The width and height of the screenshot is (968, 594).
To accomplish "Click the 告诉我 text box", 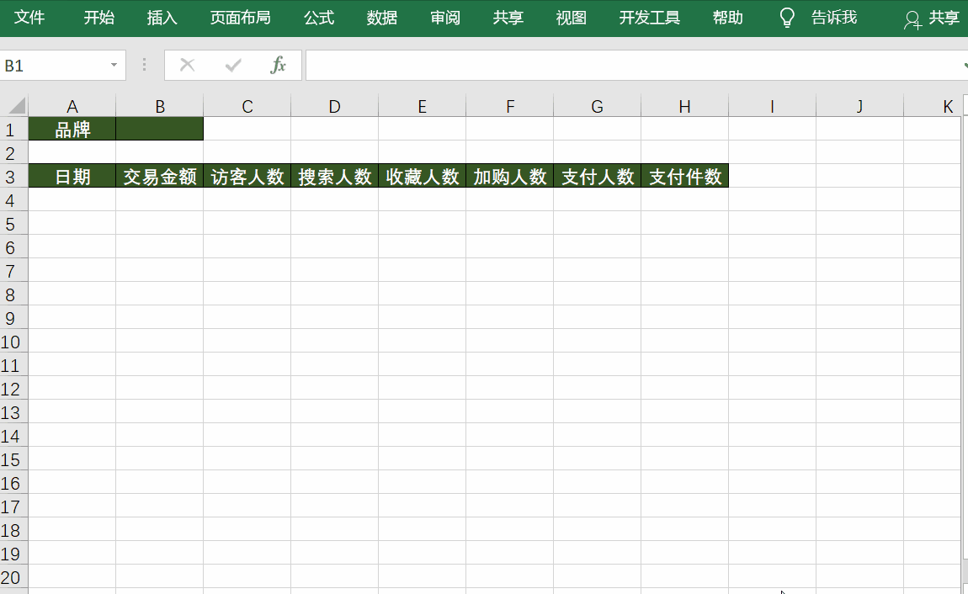I will [x=834, y=18].
